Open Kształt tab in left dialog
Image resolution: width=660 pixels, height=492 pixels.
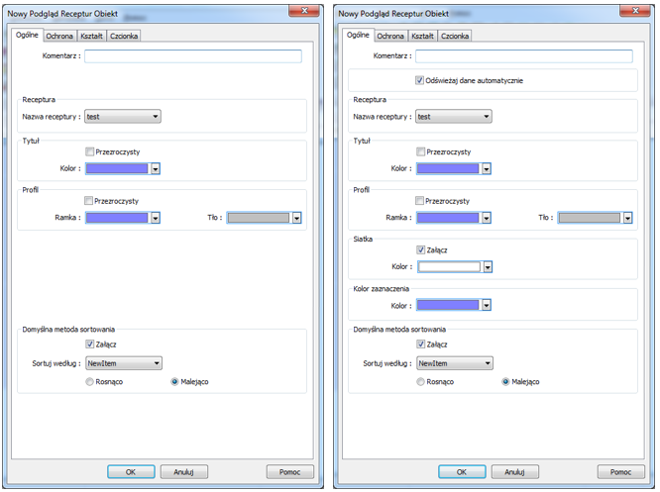pyautogui.click(x=91, y=37)
